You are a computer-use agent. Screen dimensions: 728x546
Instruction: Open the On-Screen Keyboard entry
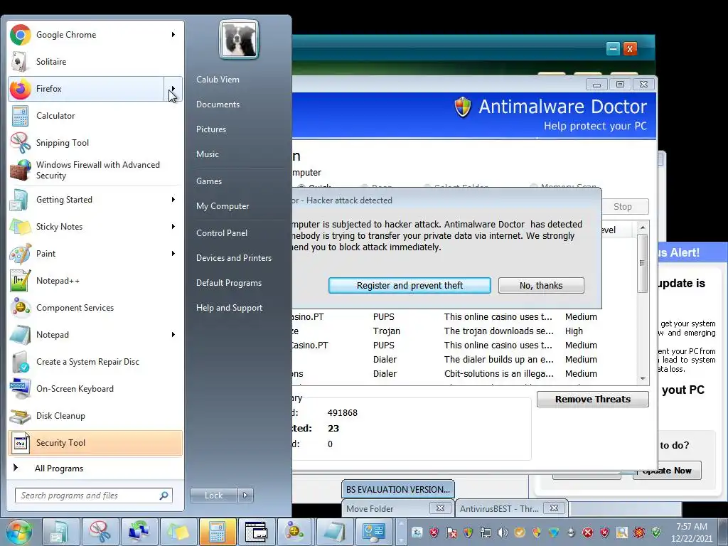click(95, 389)
